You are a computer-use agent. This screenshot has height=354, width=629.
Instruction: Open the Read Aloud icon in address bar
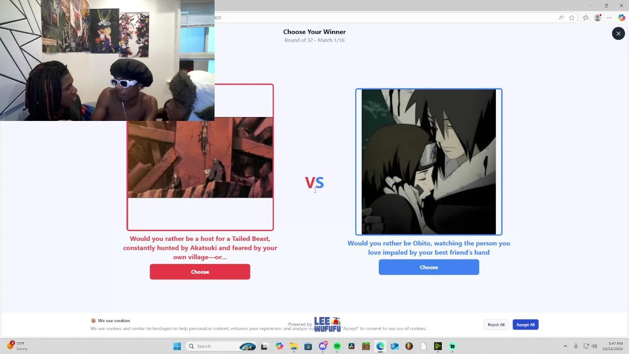click(561, 18)
